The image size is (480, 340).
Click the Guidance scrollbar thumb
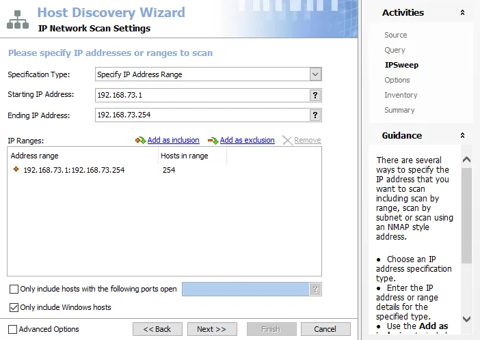(466, 215)
